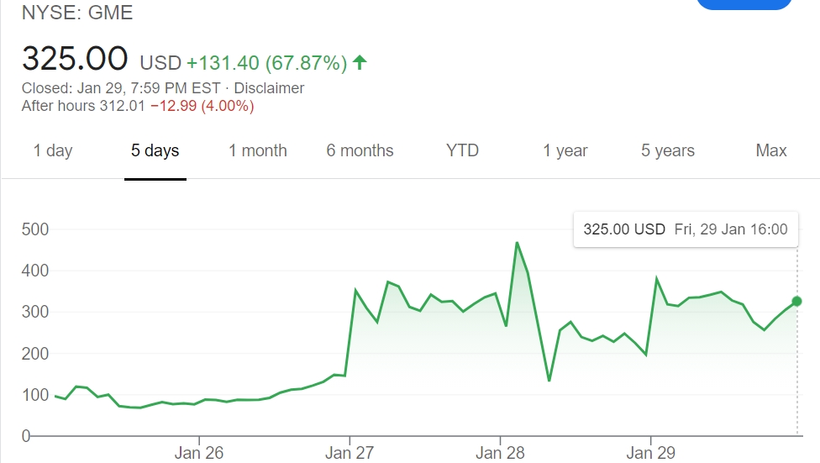Switch to the 1 day tab
820x463 pixels.
coord(53,150)
